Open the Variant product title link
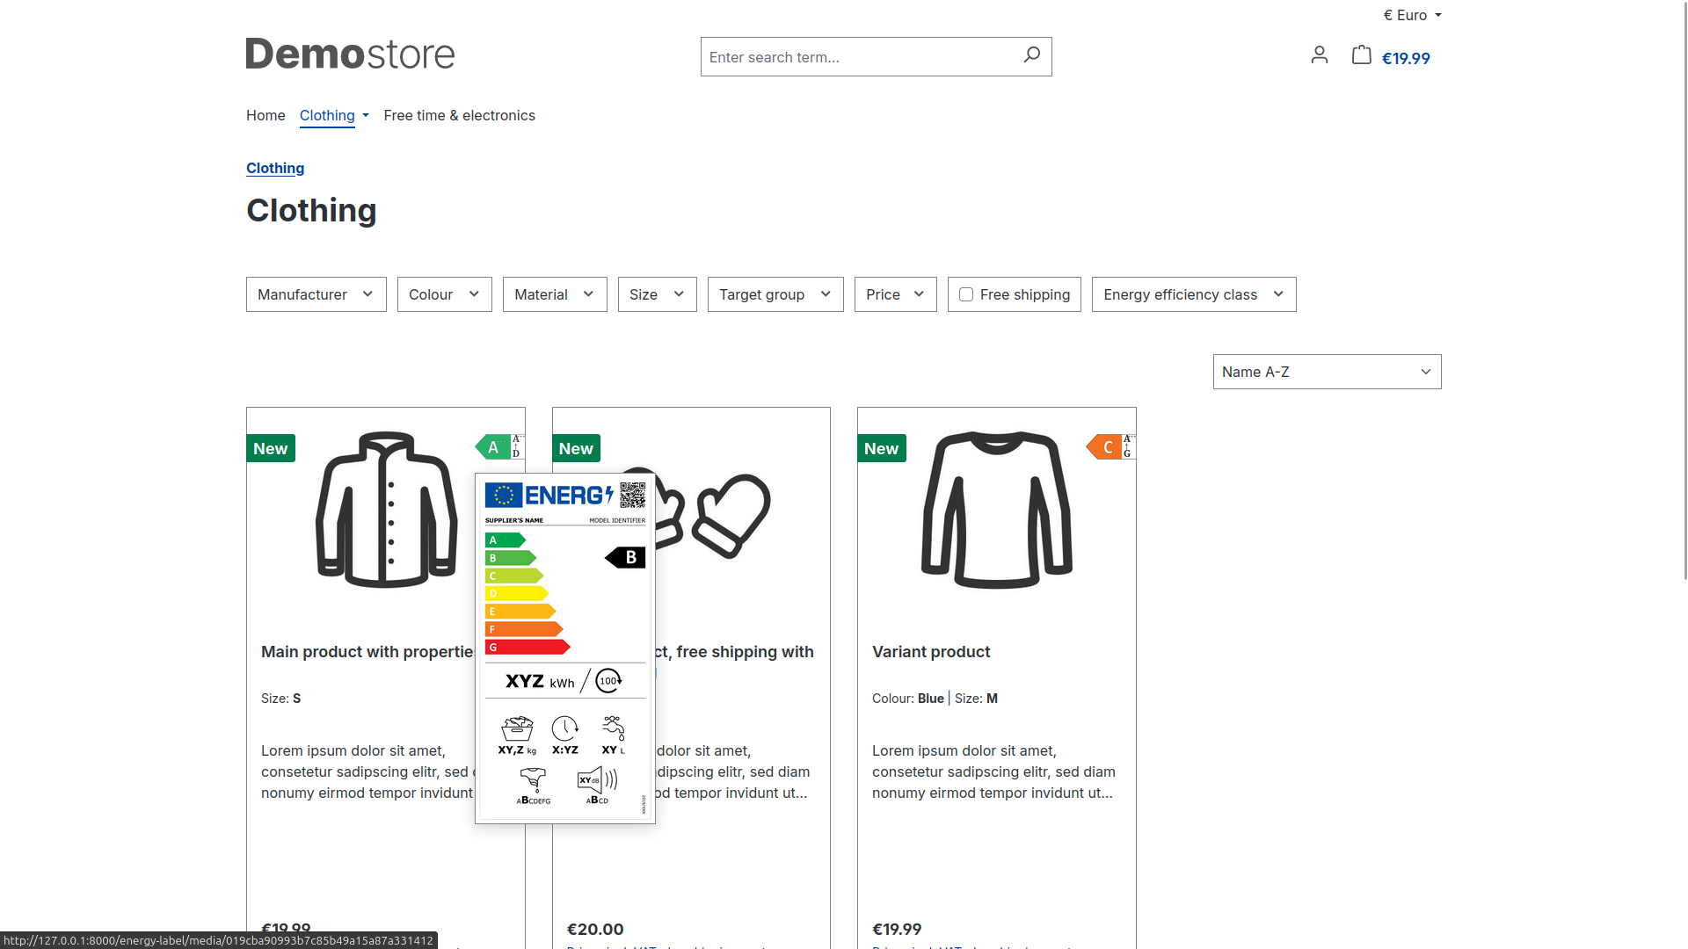Image resolution: width=1688 pixels, height=949 pixels. pyautogui.click(x=930, y=651)
